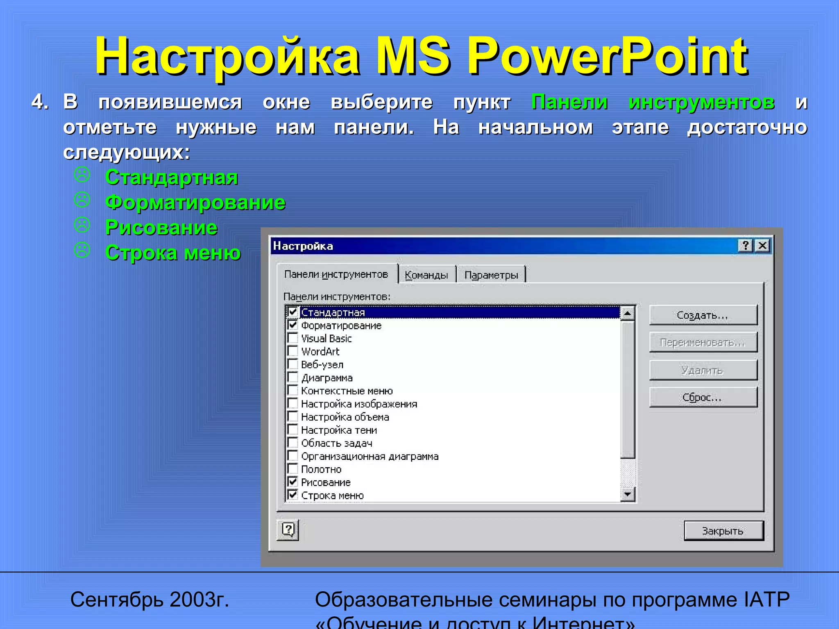Click the Удалить button
Viewport: 839px width, 629px height.
point(703,370)
